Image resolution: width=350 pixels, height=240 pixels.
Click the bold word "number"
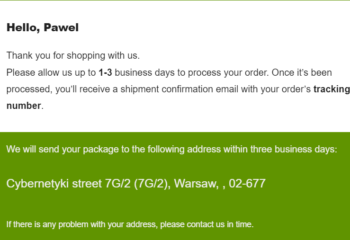click(24, 106)
